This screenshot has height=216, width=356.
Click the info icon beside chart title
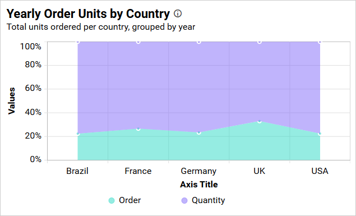pyautogui.click(x=178, y=13)
